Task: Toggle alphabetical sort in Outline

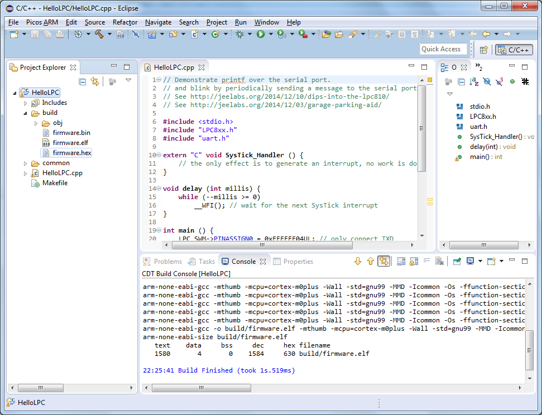Action: (x=474, y=81)
